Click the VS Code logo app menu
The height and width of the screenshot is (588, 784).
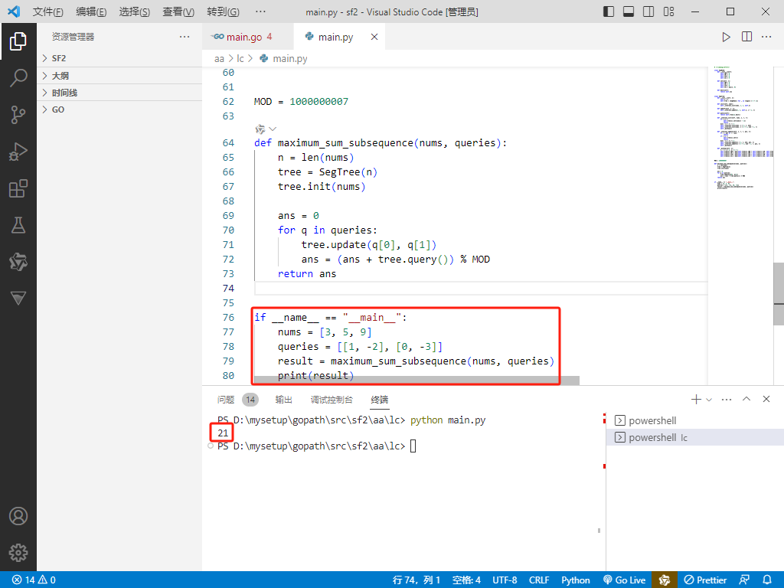(x=14, y=11)
